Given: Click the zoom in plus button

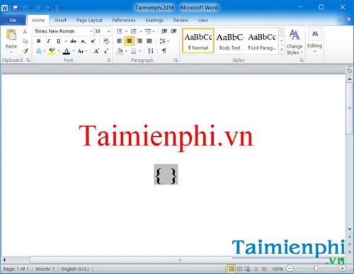Looking at the screenshot, I should click(x=342, y=268).
